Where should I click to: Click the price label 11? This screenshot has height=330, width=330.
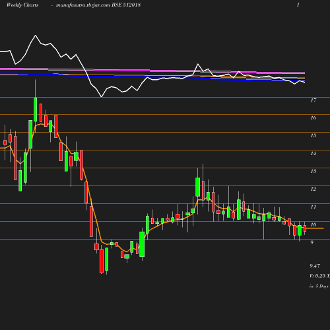(313, 207)
